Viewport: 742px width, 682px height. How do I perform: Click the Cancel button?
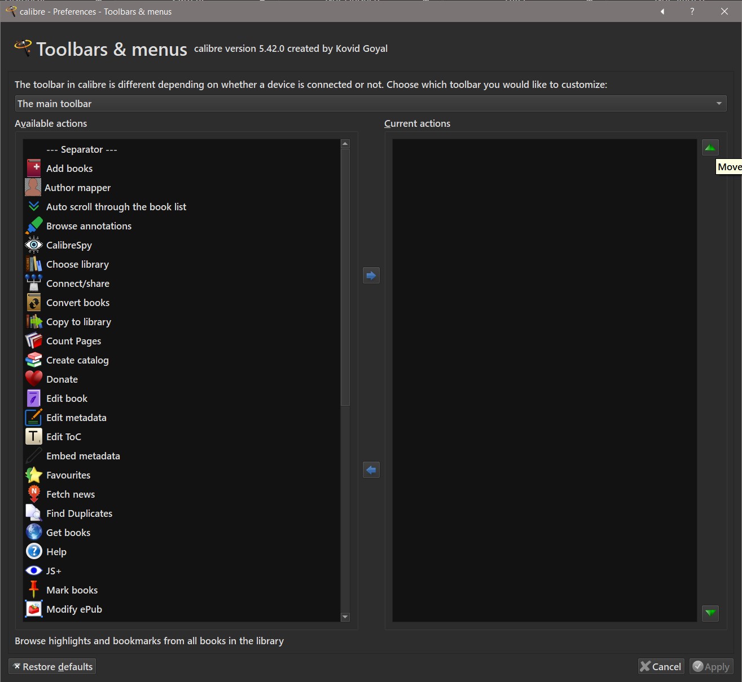(x=661, y=667)
